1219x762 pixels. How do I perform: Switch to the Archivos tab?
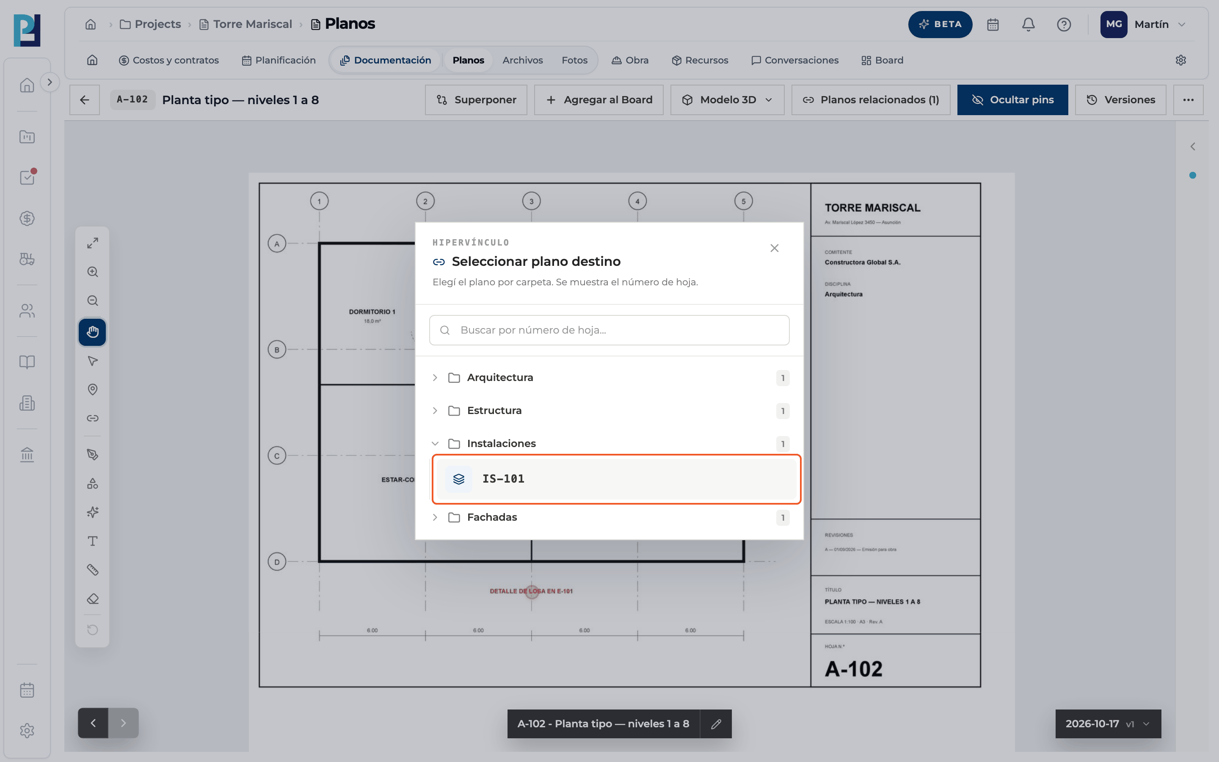click(x=522, y=60)
